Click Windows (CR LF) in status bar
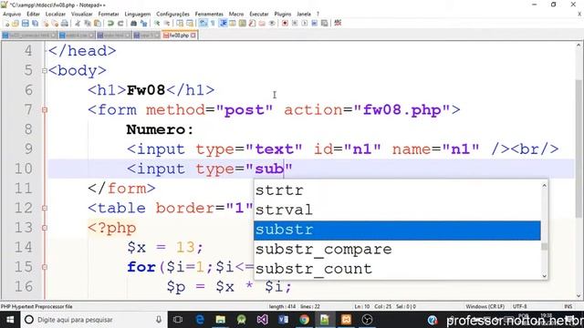This screenshot has width=584, height=328. (x=485, y=306)
